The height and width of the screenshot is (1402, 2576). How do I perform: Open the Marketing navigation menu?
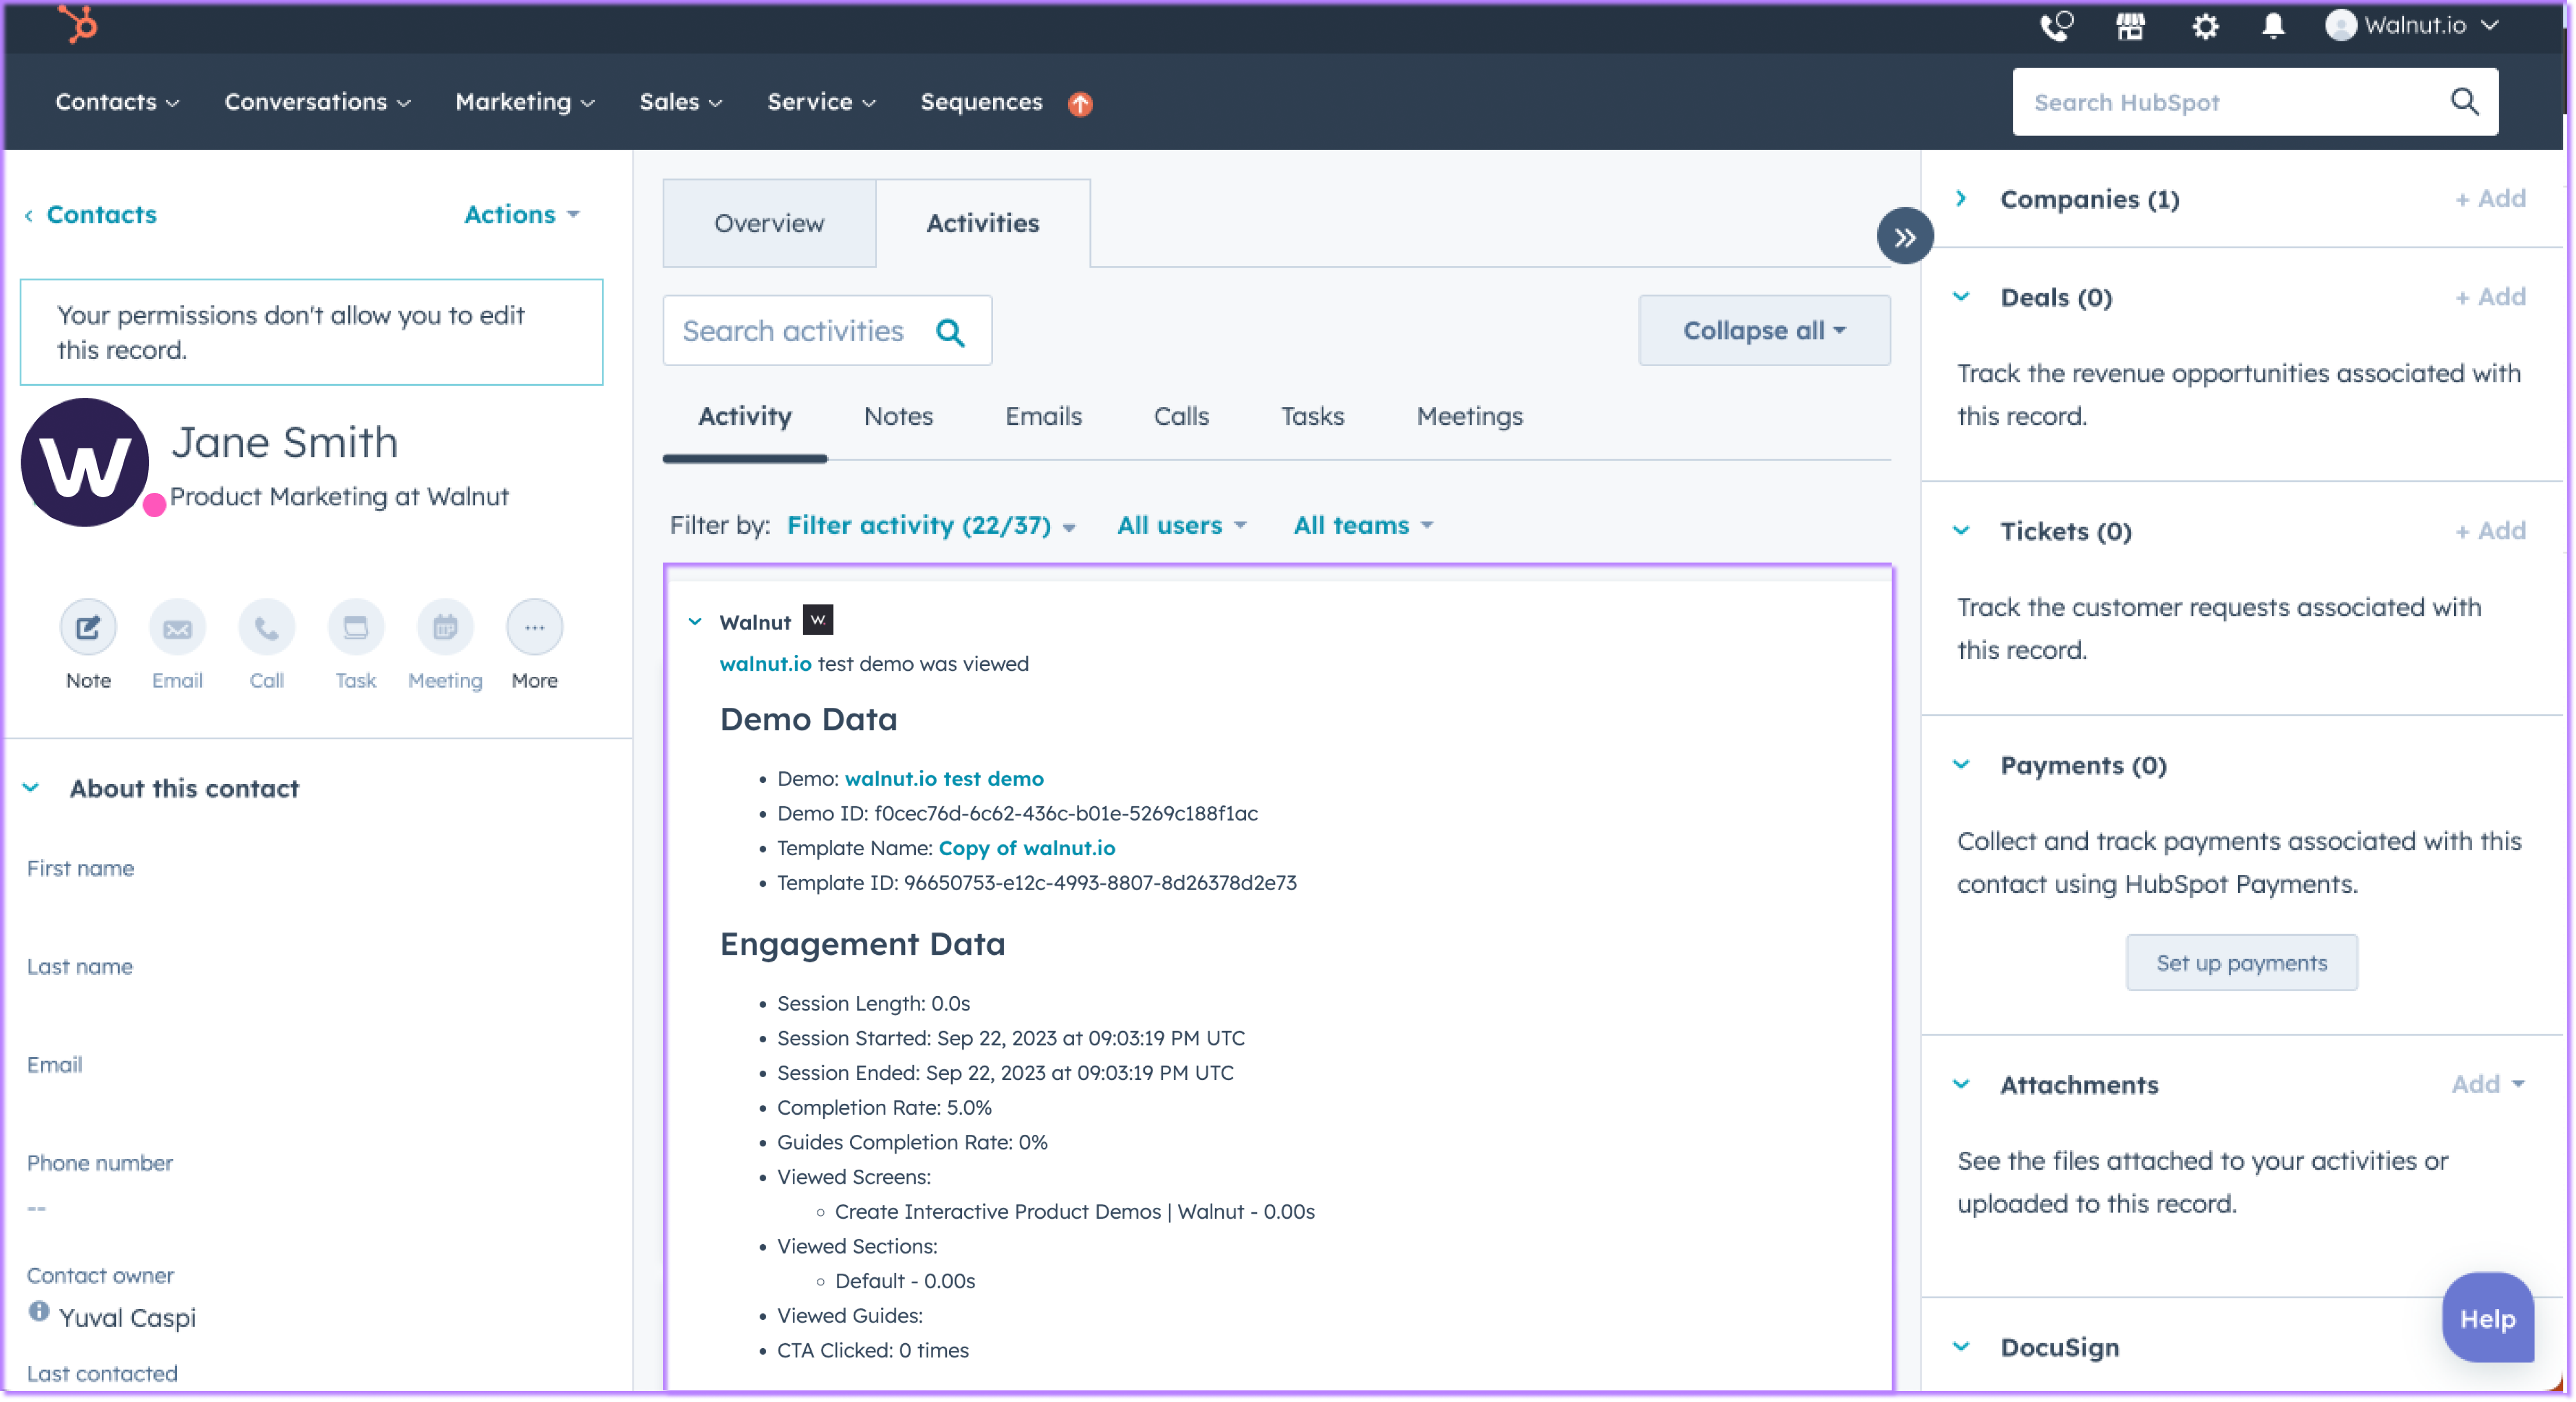(x=524, y=102)
